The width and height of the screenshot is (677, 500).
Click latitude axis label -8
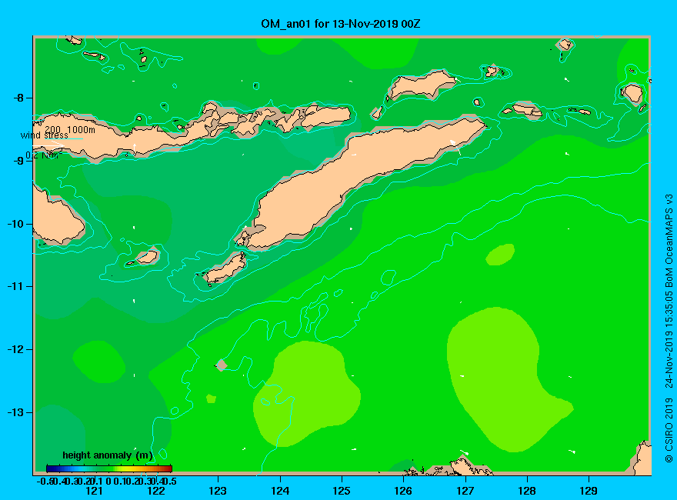tap(18, 98)
